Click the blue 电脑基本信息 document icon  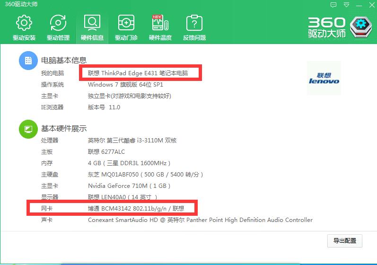point(28,61)
